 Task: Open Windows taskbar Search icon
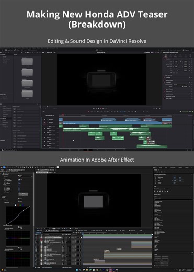(x=81, y=270)
